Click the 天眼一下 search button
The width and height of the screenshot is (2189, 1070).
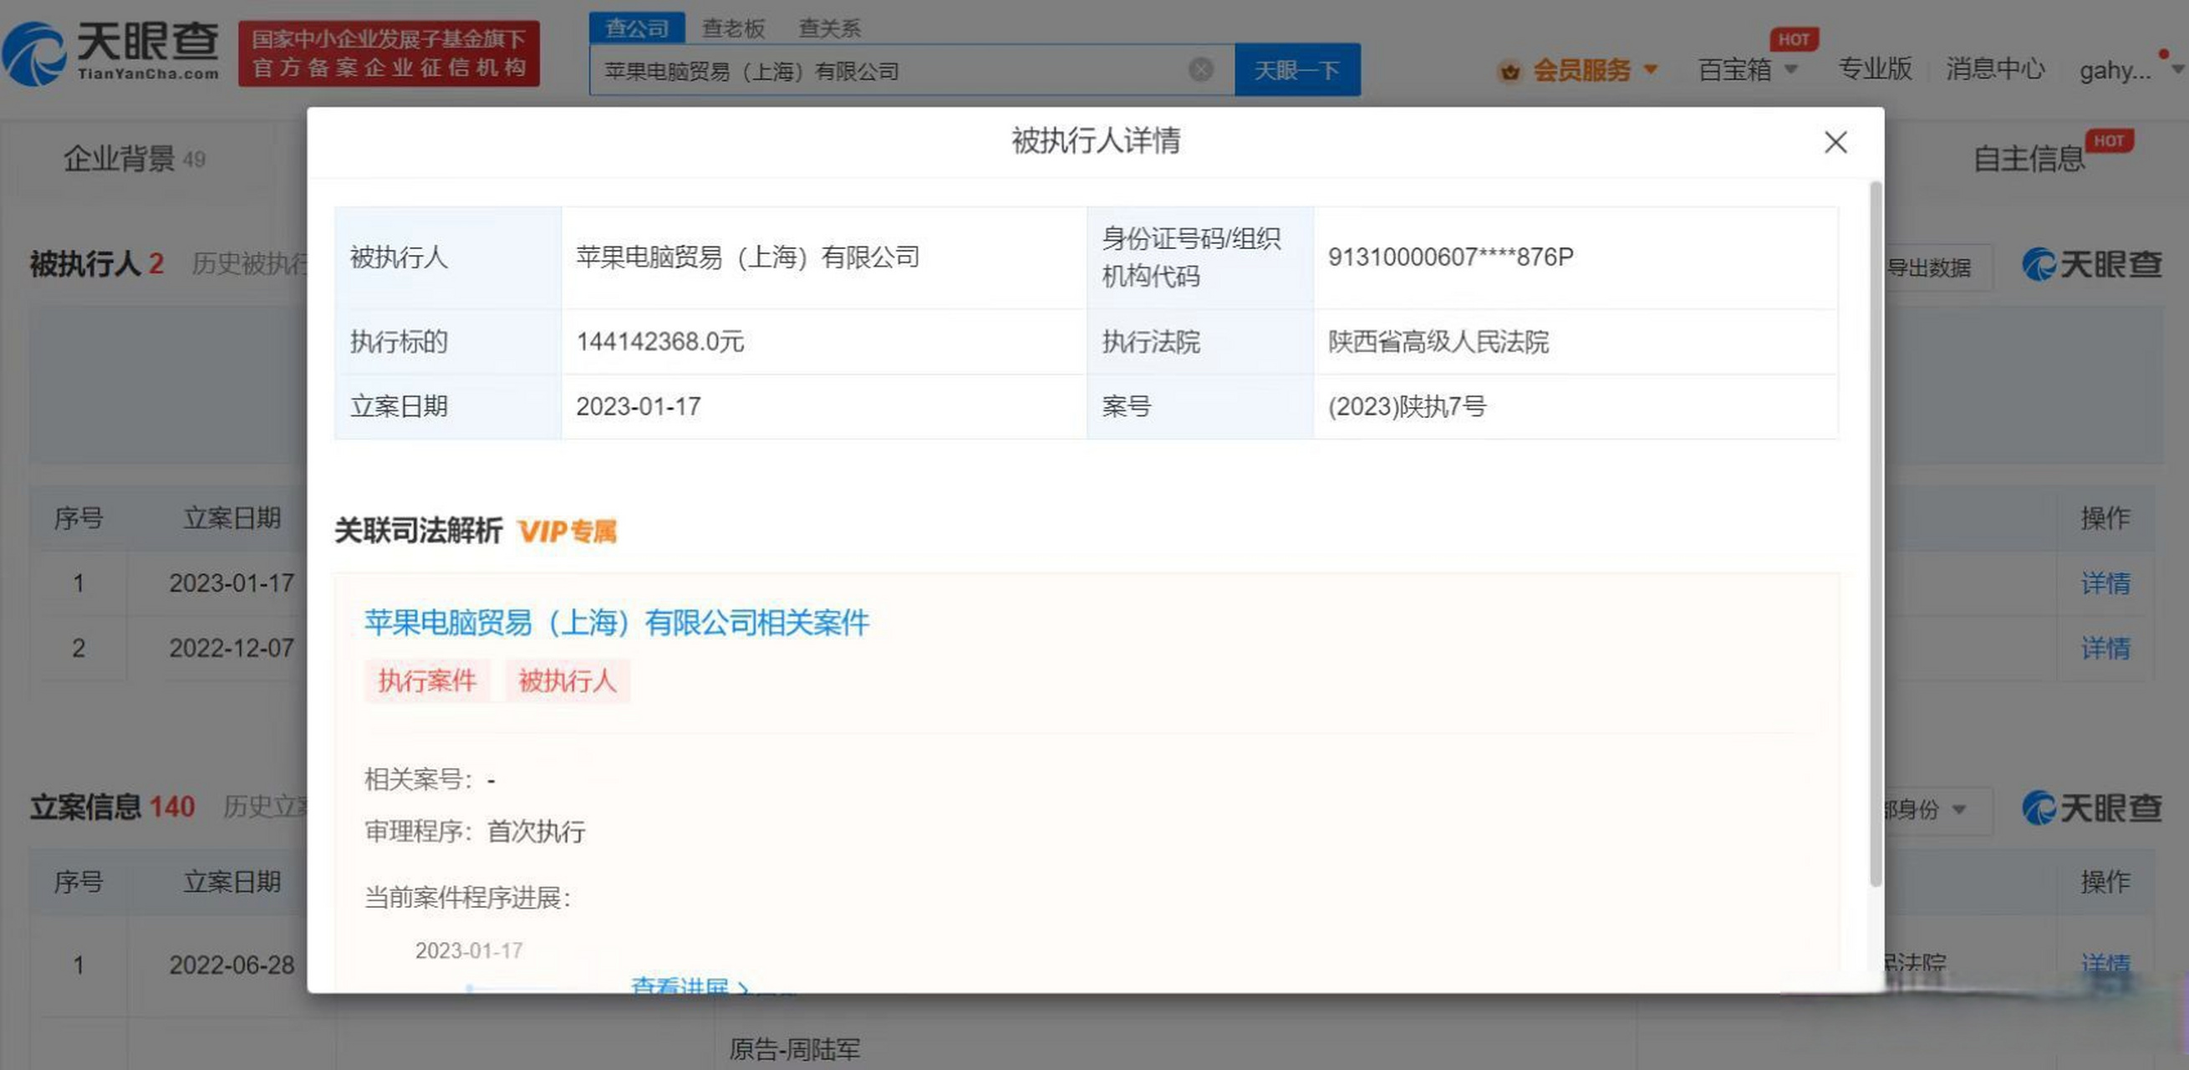pyautogui.click(x=1296, y=69)
